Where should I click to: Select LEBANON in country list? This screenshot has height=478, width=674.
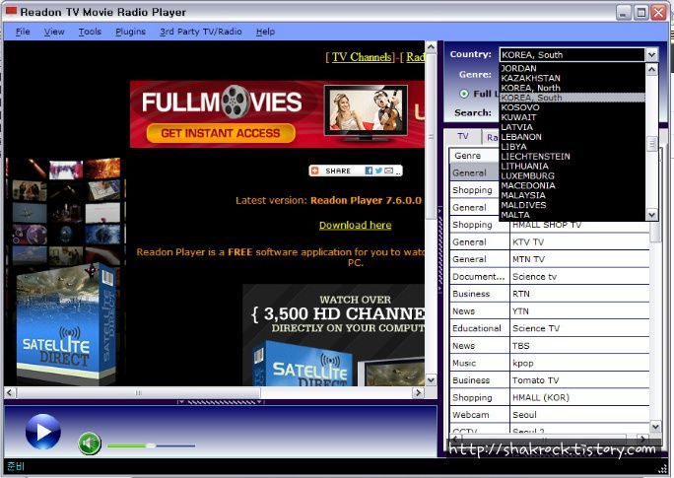[573, 137]
